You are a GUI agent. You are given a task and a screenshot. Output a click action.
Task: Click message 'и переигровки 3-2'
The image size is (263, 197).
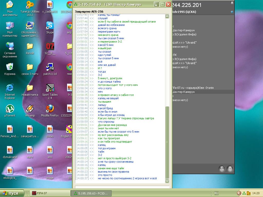click(110, 42)
